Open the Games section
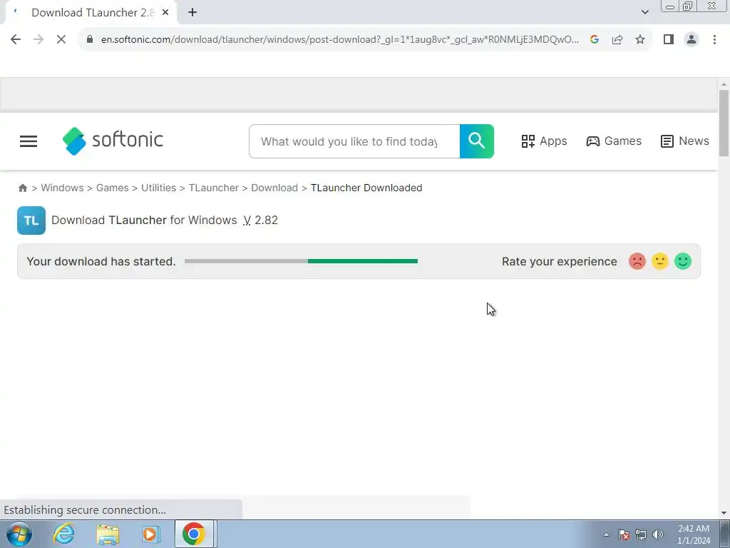Image resolution: width=730 pixels, height=548 pixels. [614, 141]
